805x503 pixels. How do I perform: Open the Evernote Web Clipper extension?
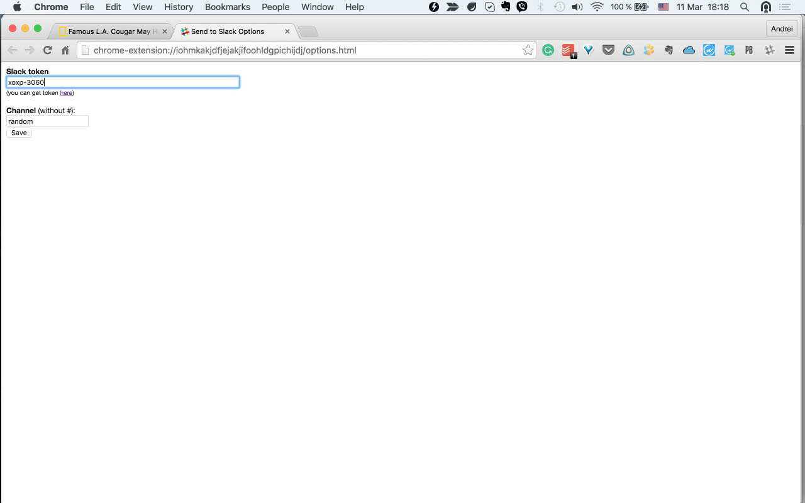pyautogui.click(x=669, y=50)
